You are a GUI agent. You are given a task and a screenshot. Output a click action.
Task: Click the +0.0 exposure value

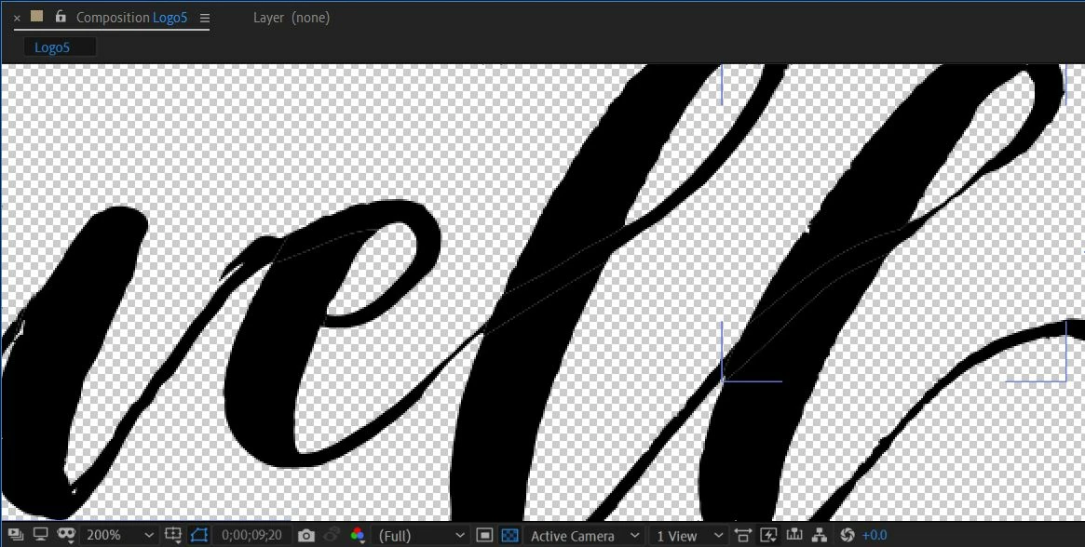coord(875,535)
